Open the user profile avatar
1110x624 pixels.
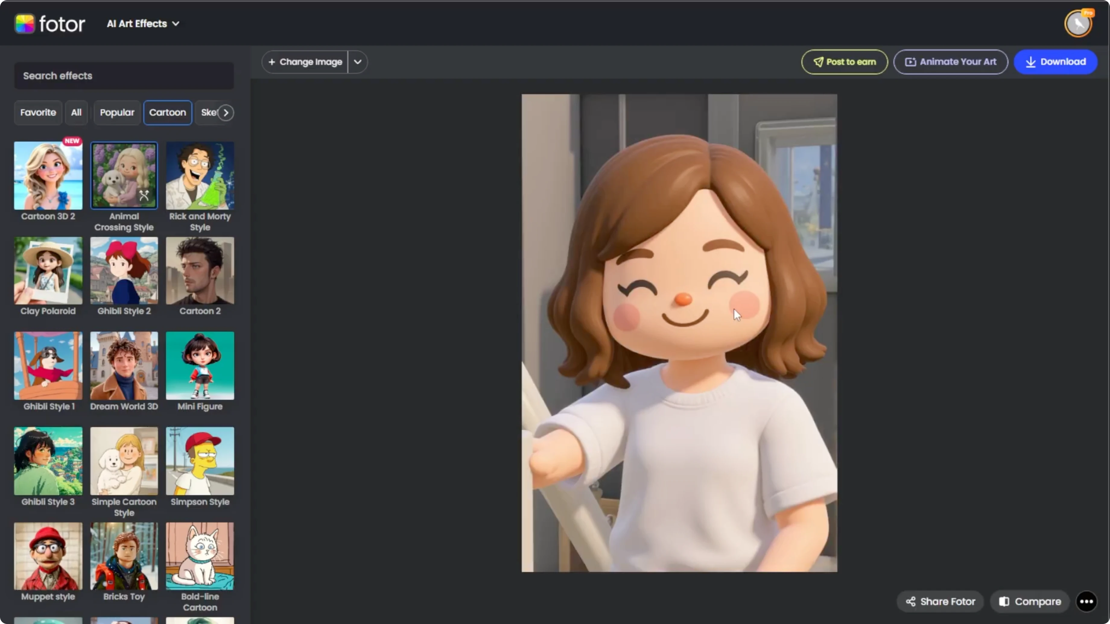point(1078,24)
